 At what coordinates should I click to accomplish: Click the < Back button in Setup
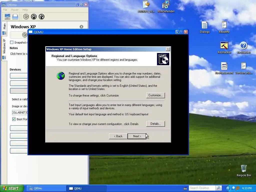coord(118,136)
